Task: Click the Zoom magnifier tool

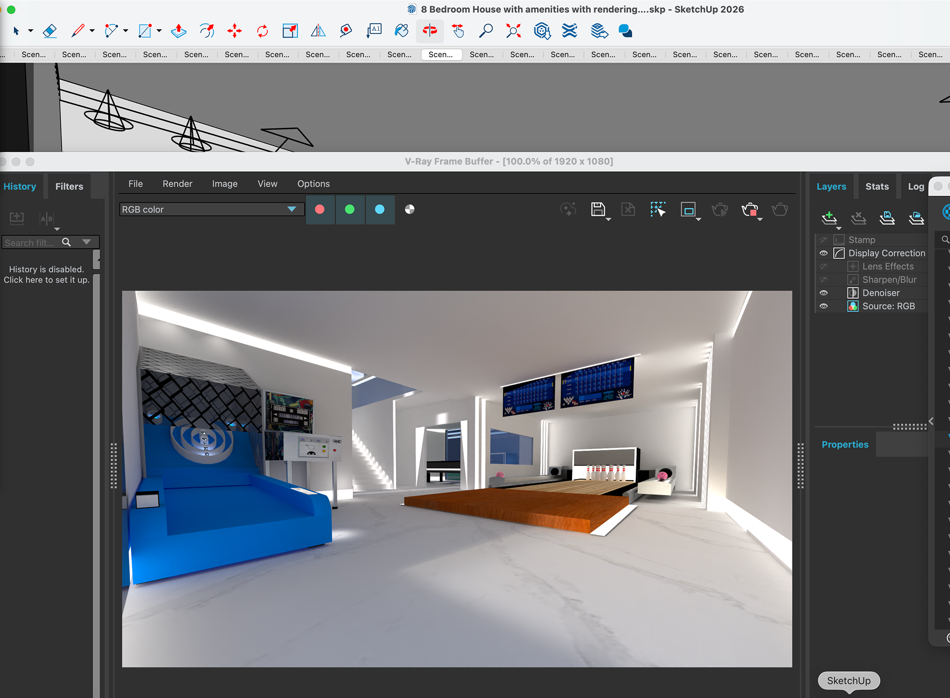Action: (x=486, y=31)
